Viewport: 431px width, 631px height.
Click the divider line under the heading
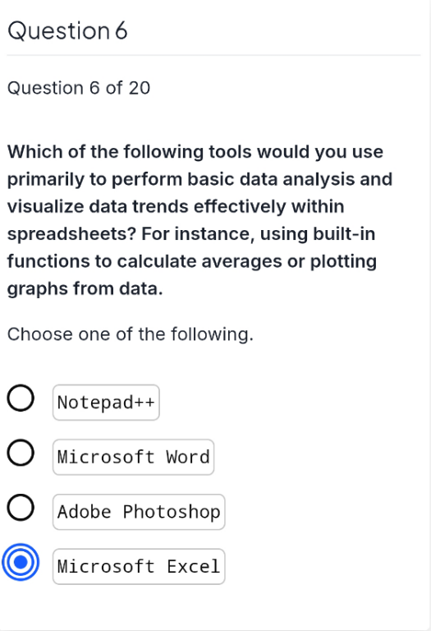tap(214, 55)
